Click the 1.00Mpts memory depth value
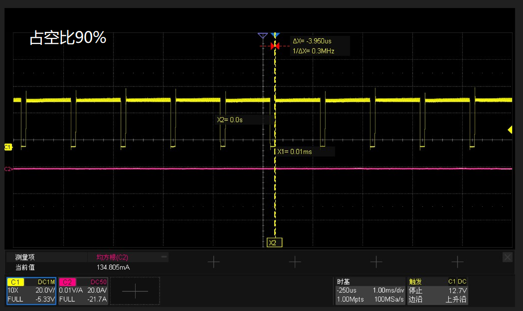Viewport: 523px width, 311px height. pyautogui.click(x=350, y=300)
